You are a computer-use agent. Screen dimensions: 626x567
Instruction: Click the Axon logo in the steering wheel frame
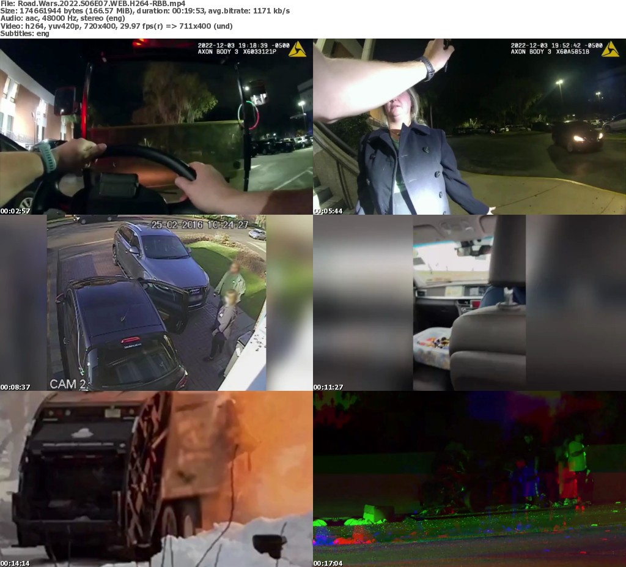point(297,50)
